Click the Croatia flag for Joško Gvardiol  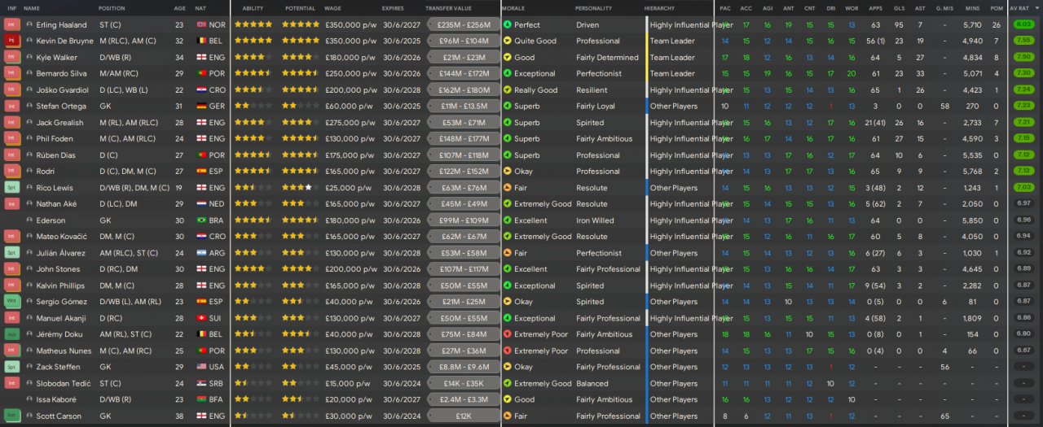click(x=201, y=89)
